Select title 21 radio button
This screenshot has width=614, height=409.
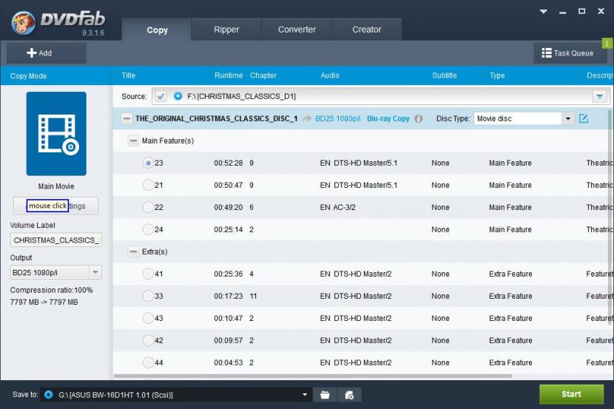(x=148, y=185)
